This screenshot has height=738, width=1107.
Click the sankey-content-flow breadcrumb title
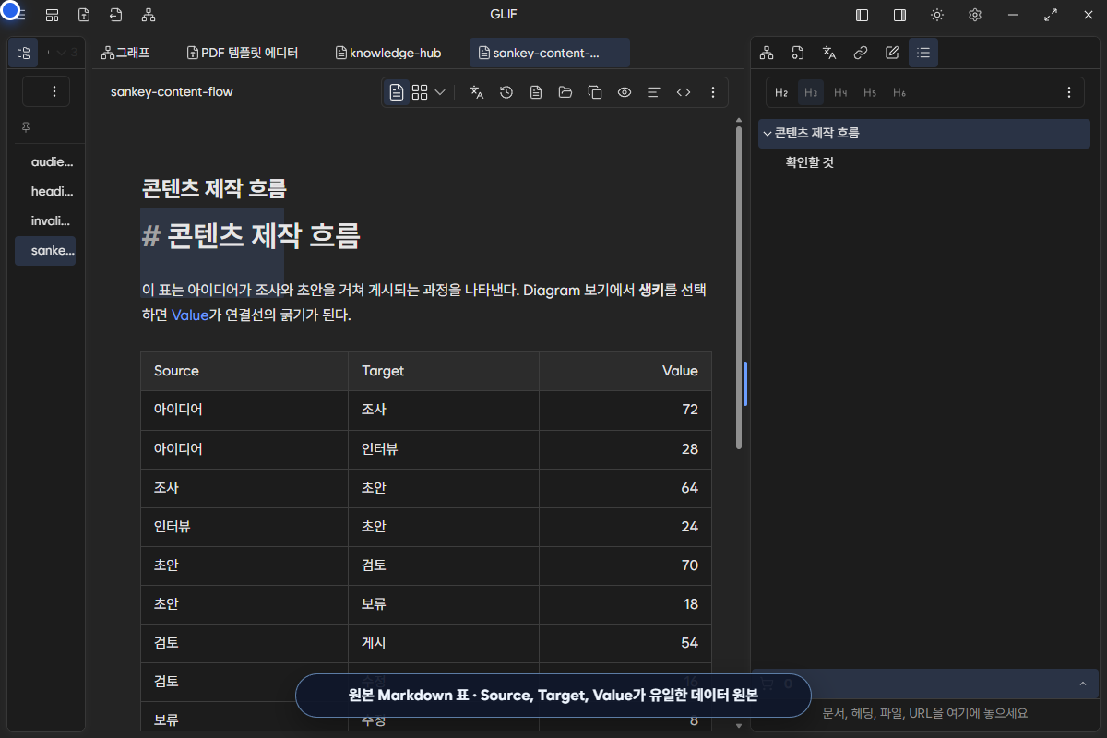click(x=172, y=92)
